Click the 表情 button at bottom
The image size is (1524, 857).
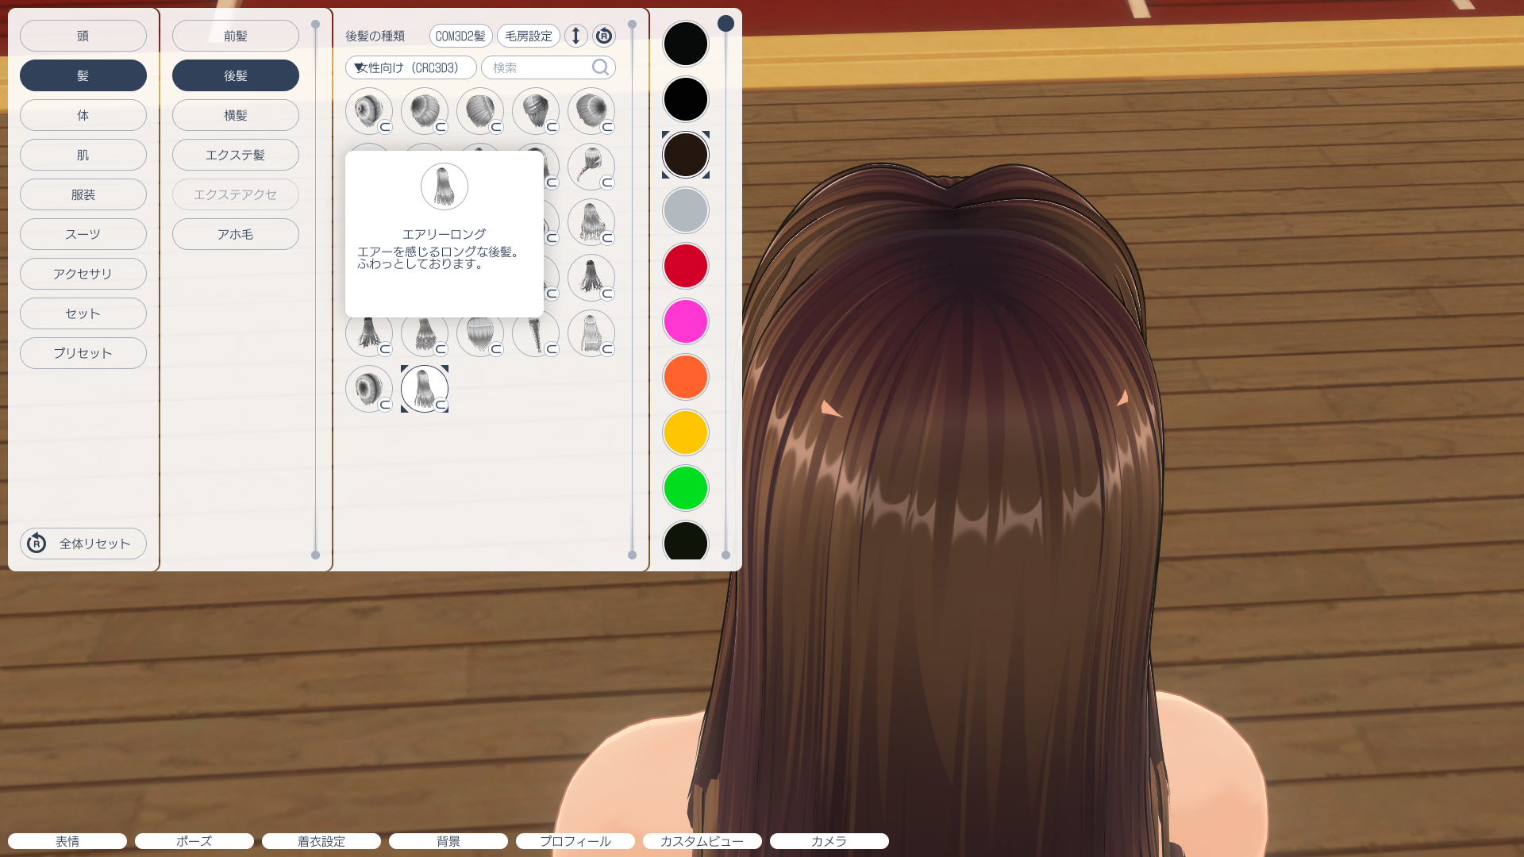point(67,841)
